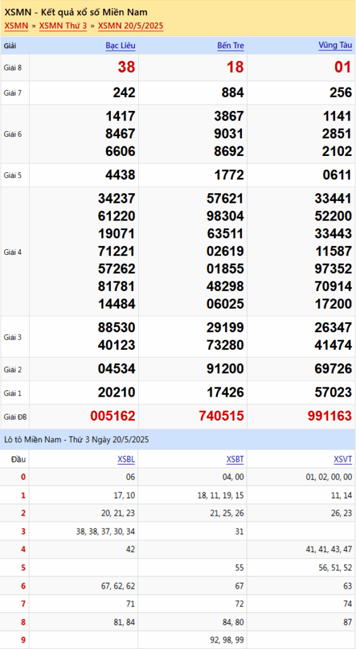
Task: Open the XSMN breadcrumb link
Action: [16, 26]
